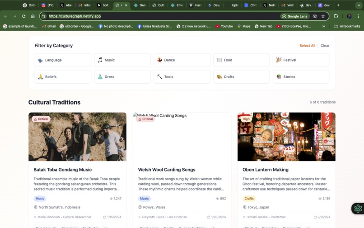This screenshot has height=228, width=364.
Task: Click the Crafts tag on Obon Lantern card
Action: click(x=249, y=199)
